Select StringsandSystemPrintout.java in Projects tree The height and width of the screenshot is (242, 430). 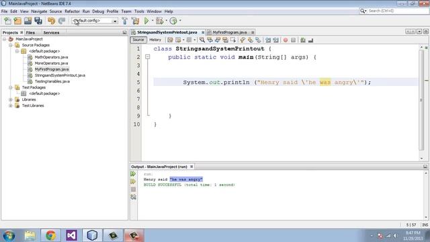60,75
